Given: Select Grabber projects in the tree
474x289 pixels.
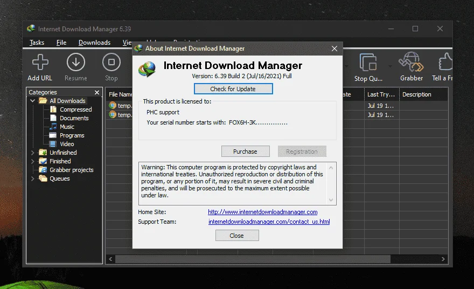Looking at the screenshot, I should point(71,170).
